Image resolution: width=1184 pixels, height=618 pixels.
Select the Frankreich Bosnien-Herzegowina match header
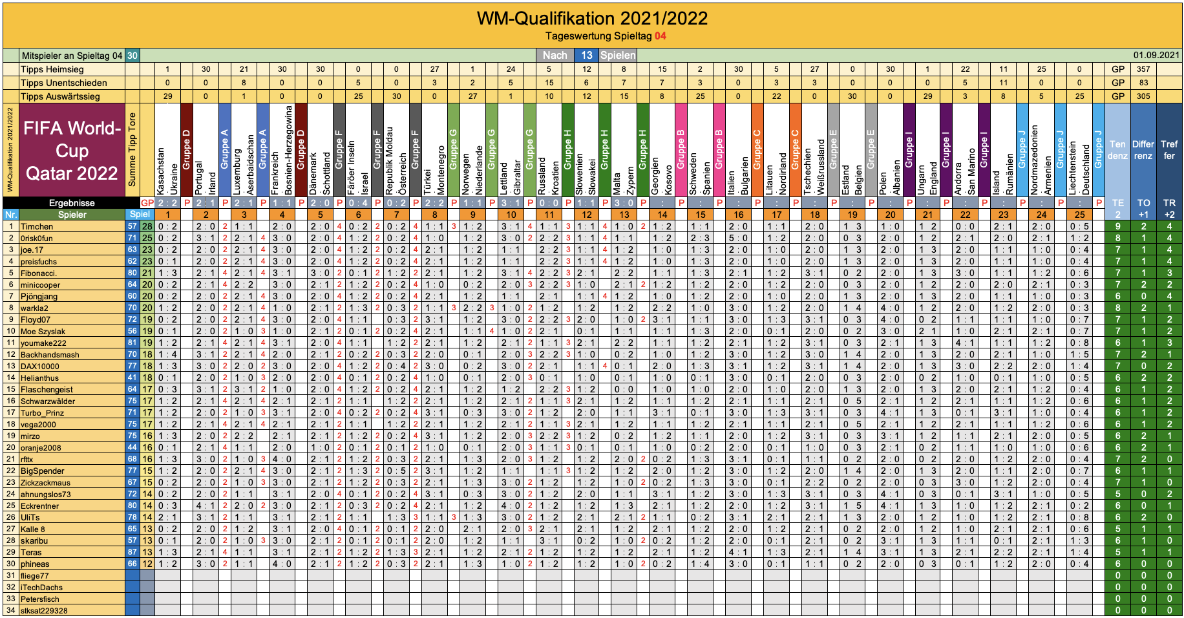(282, 150)
